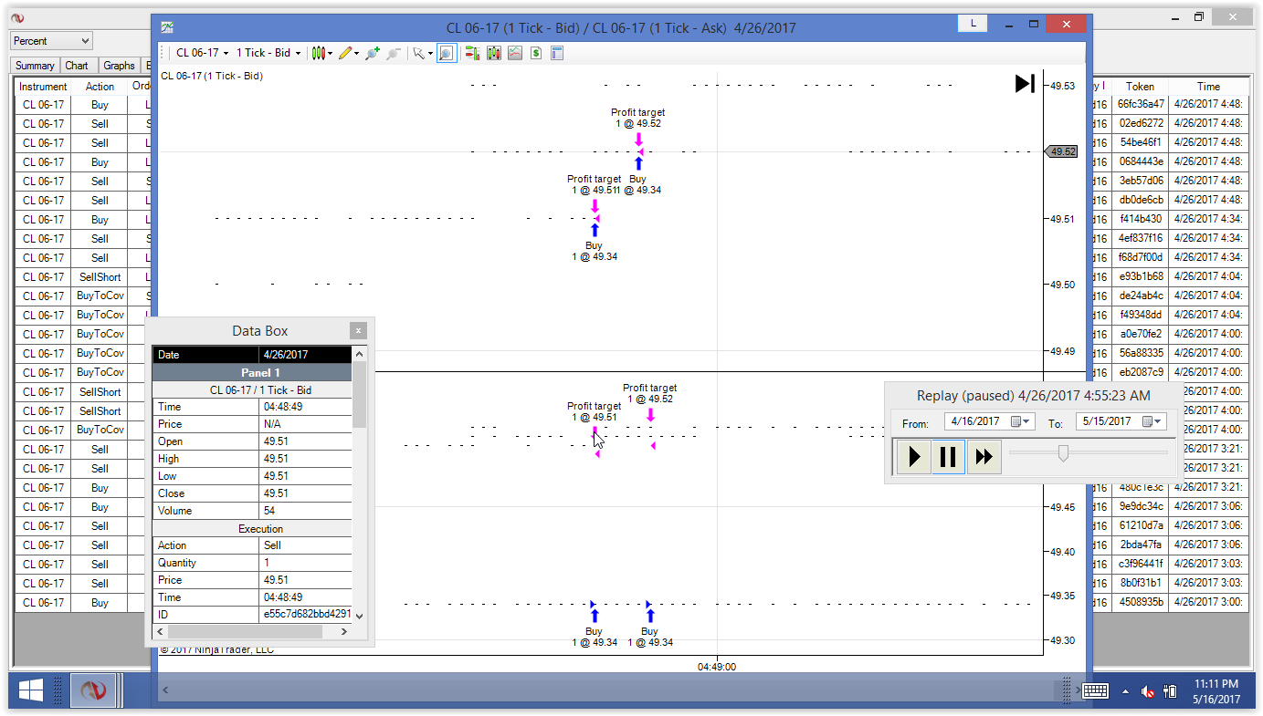
Task: Click the Date row showing 4/26/2017
Action: pyautogui.click(x=252, y=354)
